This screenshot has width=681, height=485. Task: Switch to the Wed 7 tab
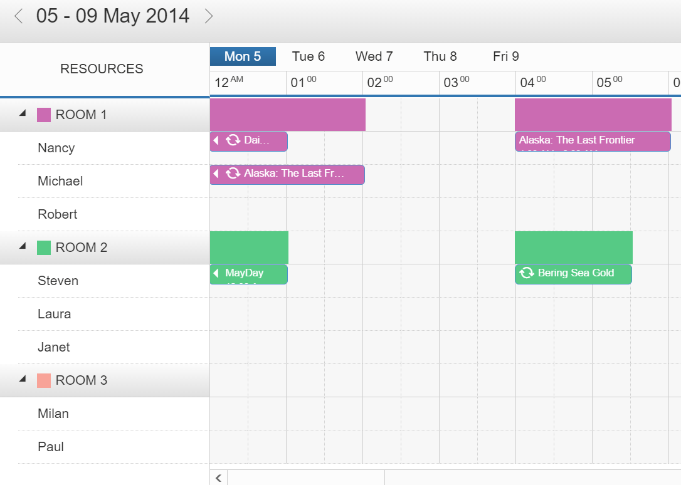point(374,56)
